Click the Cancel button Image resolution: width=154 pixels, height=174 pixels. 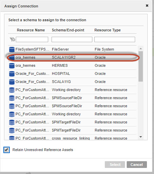pos(137,165)
